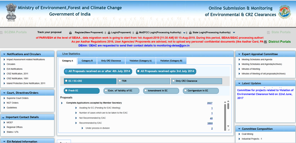Collapse the Notifications and Circulars panel
Screen dimensions: 296x143
pyautogui.click(x=4, y=54)
